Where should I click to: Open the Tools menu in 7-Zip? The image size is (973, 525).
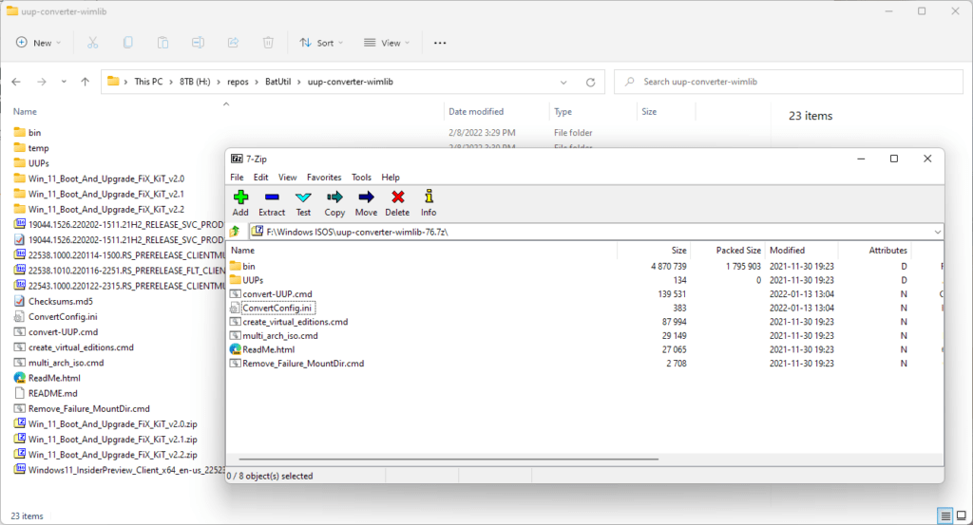click(361, 178)
